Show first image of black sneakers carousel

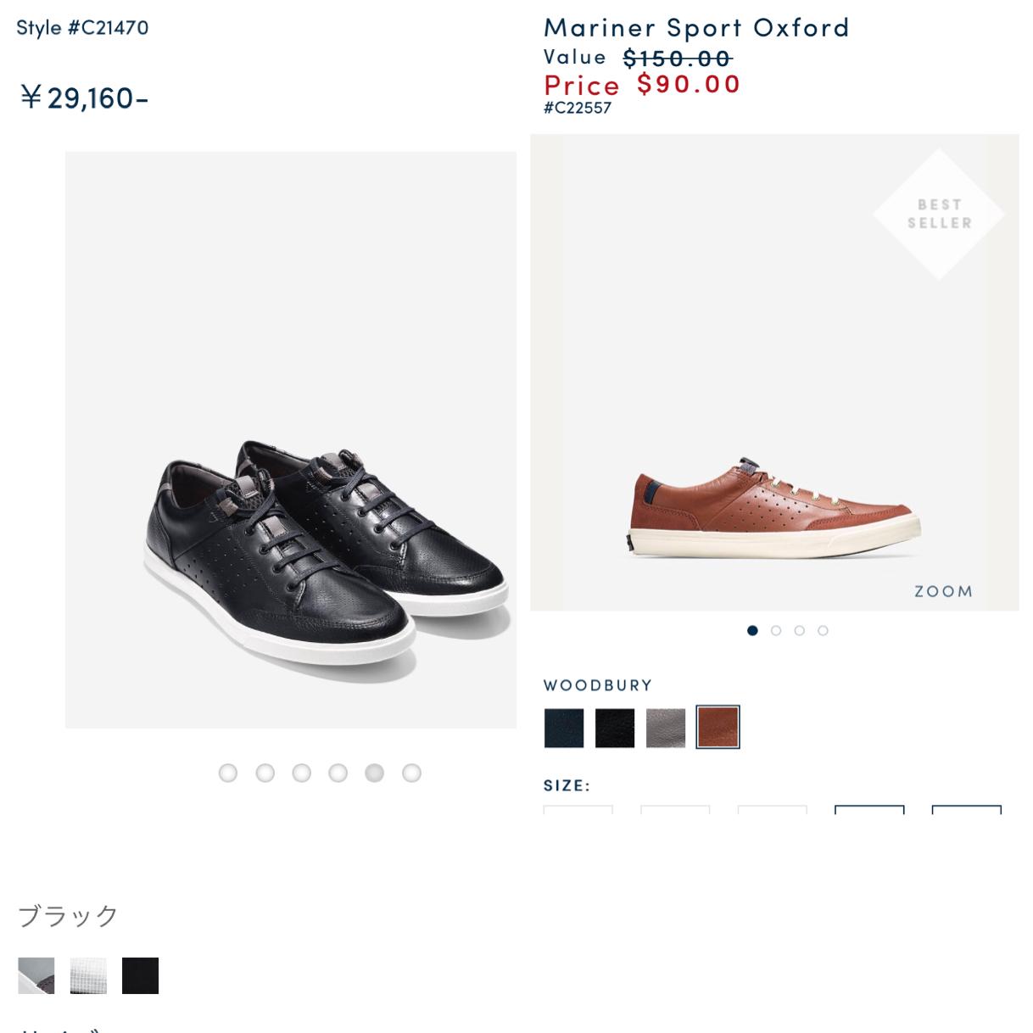228,773
